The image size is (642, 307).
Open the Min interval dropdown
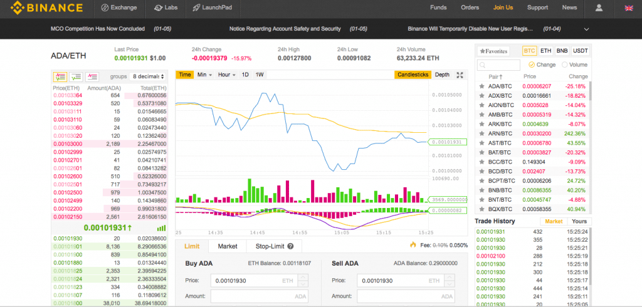point(205,75)
